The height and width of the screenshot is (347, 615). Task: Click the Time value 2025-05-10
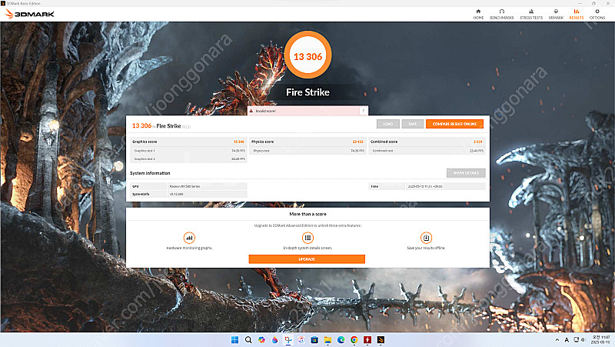[425, 186]
